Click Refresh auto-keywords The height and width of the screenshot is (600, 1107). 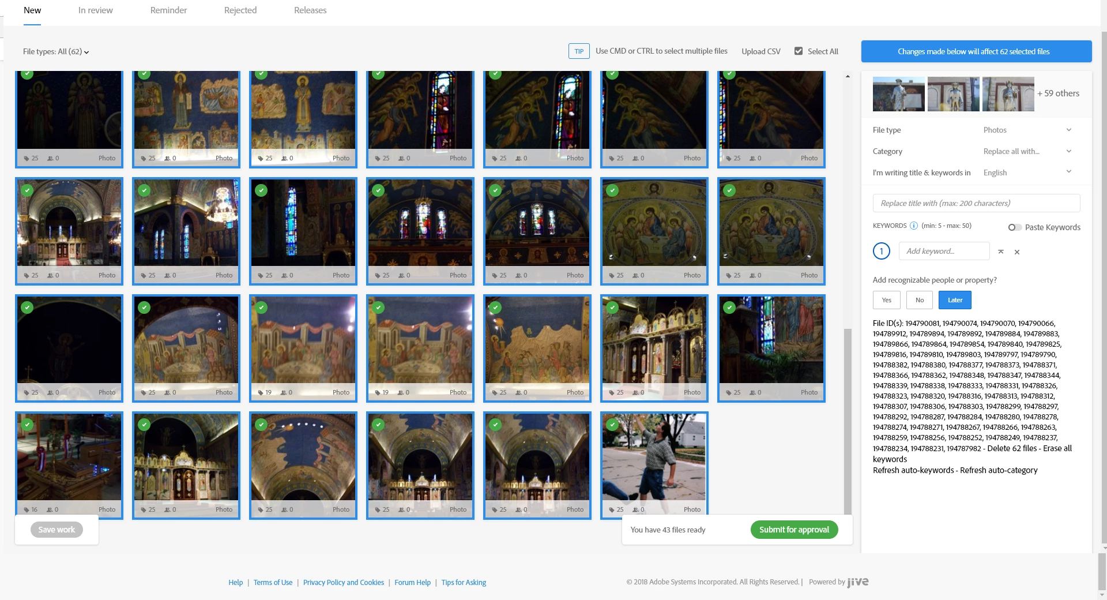pos(913,470)
